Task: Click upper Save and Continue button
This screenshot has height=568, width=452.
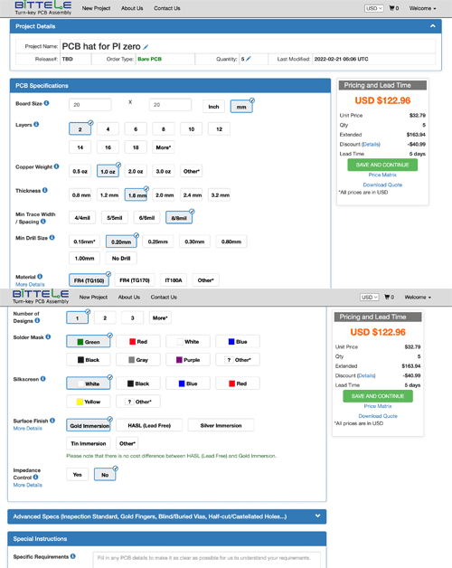Action: click(382, 165)
